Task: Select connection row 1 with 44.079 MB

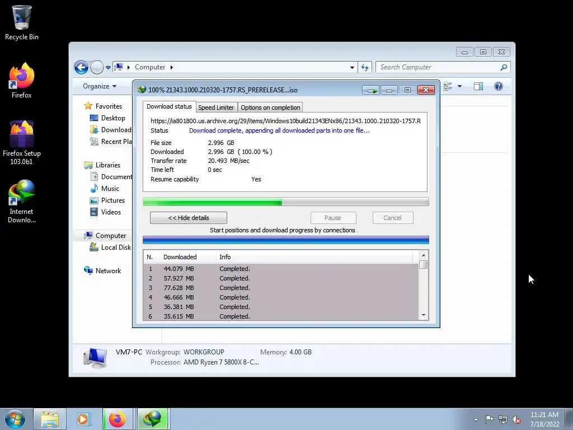Action: click(x=281, y=269)
